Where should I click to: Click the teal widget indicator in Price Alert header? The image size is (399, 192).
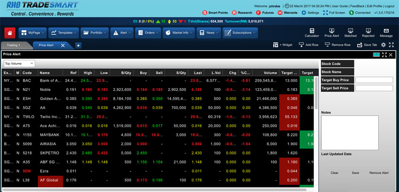coord(377,55)
